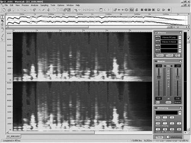191x143 pixels.
Task: Select the speaker playback tool
Action: point(2,24)
